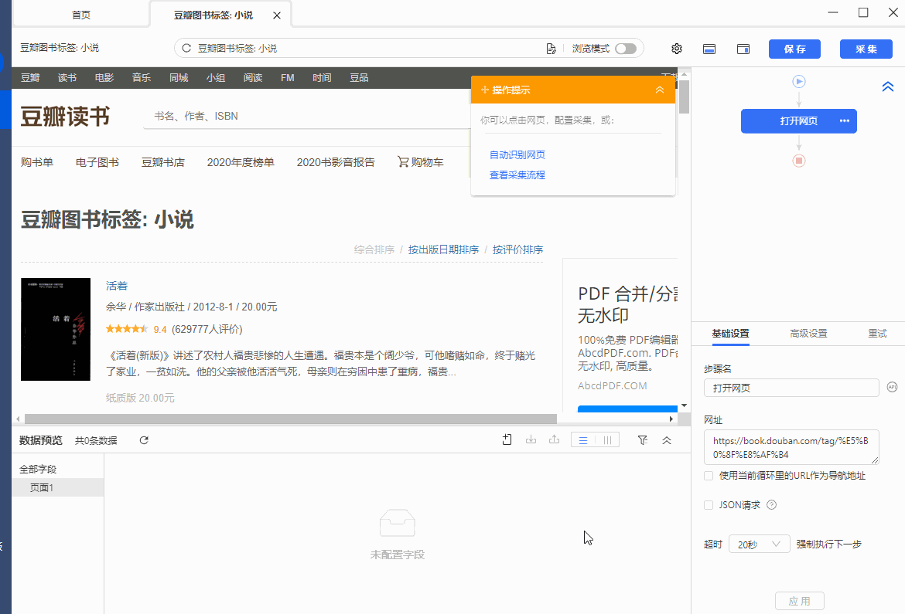Viewport: 905px width, 614px height.
Task: Enable 使用当前循环里的URL作为导航地址 checkbox
Action: (x=709, y=476)
